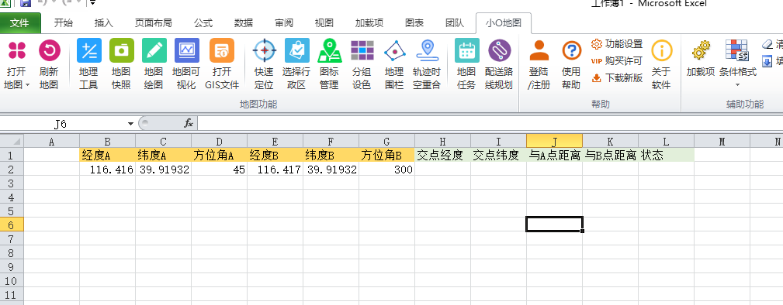Select column header J

coord(554,142)
